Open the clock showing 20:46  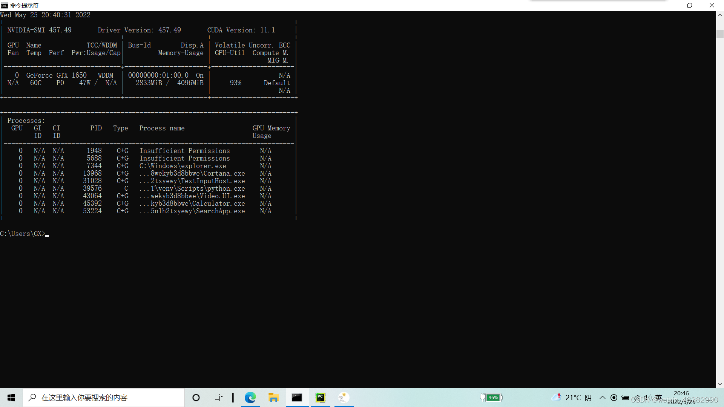point(681,398)
